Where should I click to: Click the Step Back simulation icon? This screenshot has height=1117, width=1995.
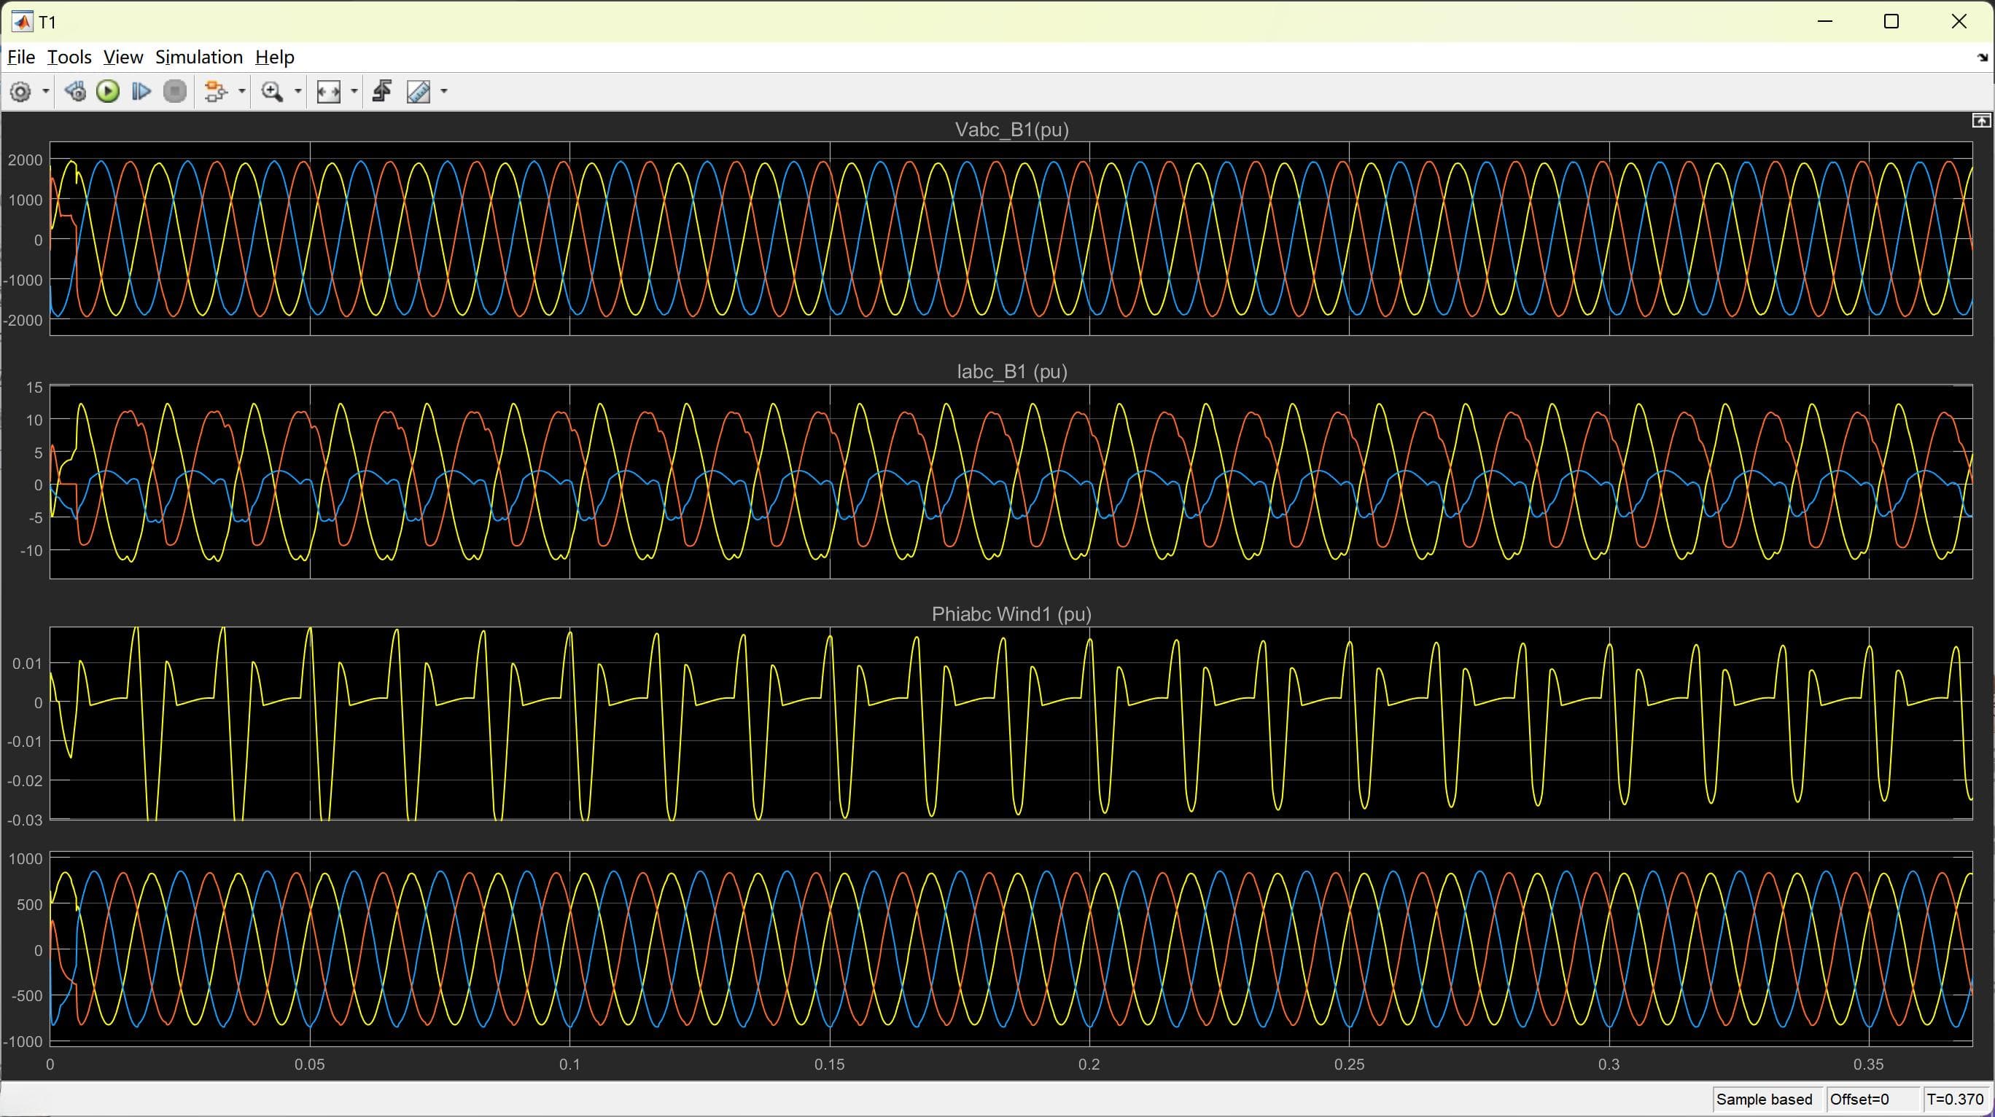75,91
